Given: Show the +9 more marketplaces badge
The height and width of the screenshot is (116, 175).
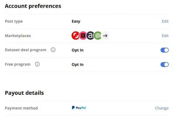Looking at the screenshot, I should click(x=105, y=36).
